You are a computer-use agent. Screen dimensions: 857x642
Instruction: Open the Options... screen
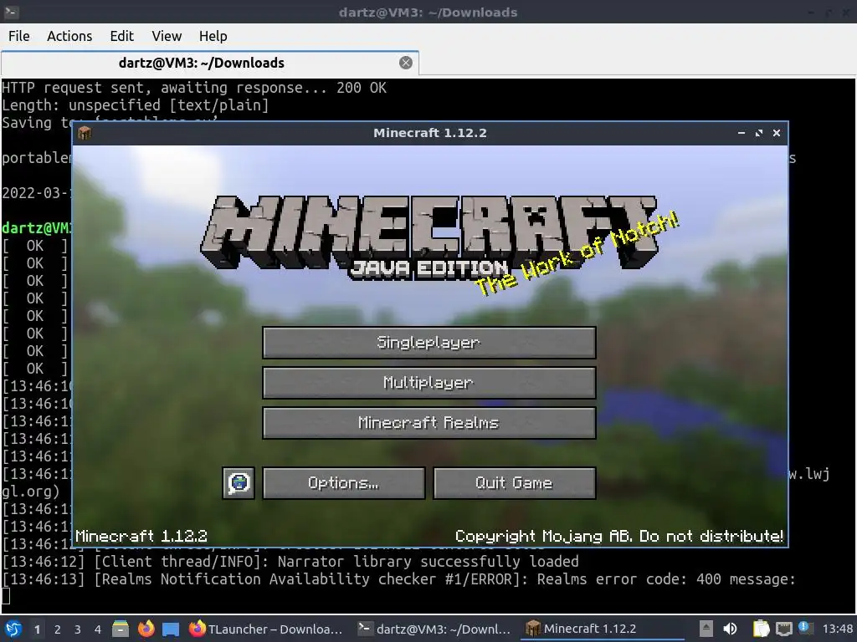click(x=343, y=483)
